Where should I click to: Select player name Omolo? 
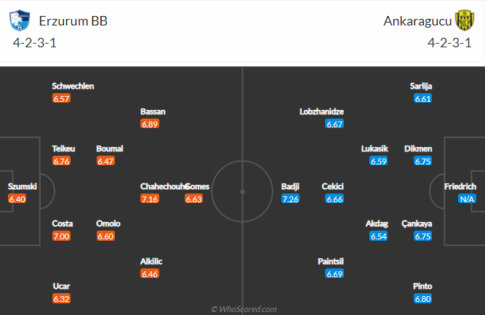coord(108,224)
